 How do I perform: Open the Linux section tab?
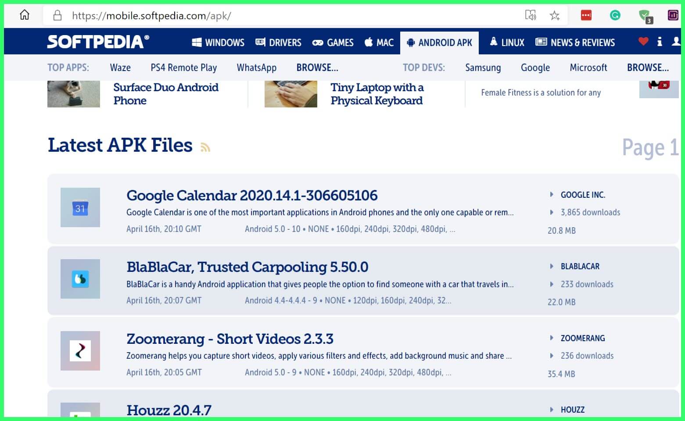tap(507, 43)
